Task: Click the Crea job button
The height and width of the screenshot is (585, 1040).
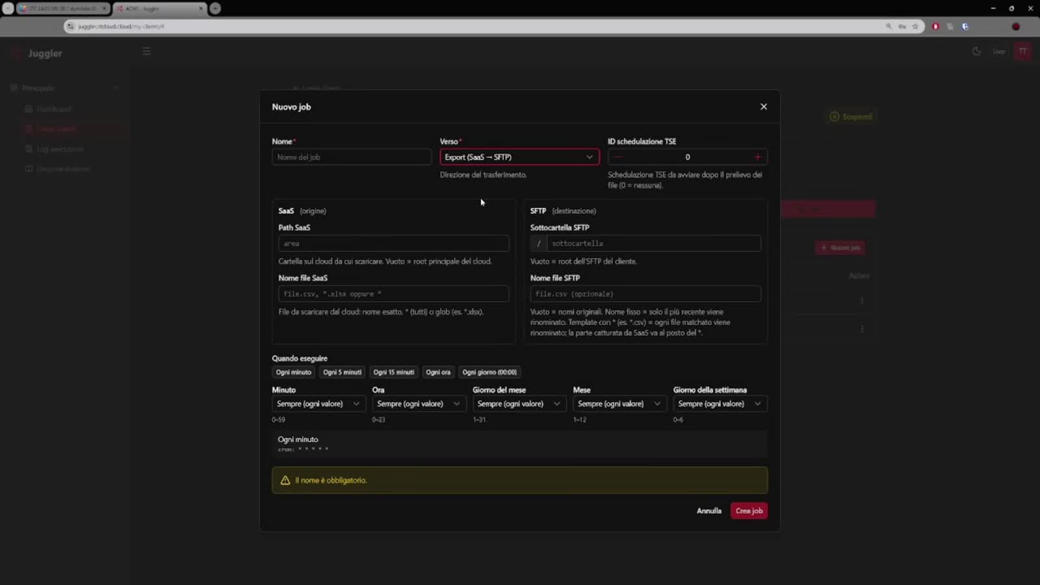Action: click(749, 511)
